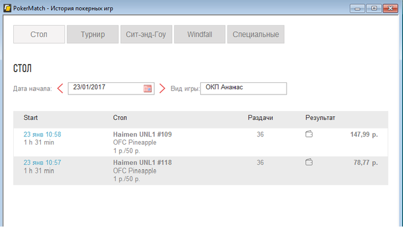
Task: Click the wallet icon for Haimen UNL1 #118
Action: pyautogui.click(x=309, y=162)
